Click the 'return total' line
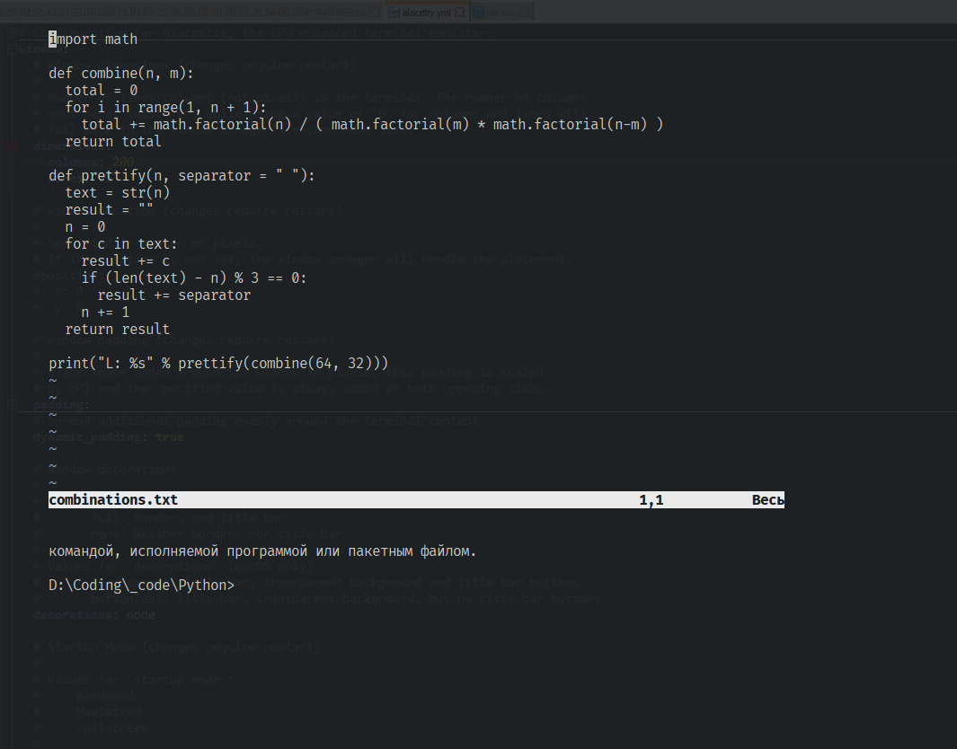 113,142
